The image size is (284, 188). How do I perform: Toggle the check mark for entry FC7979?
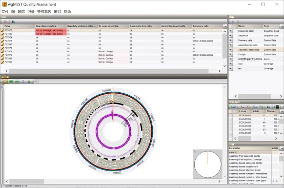coord(3,55)
